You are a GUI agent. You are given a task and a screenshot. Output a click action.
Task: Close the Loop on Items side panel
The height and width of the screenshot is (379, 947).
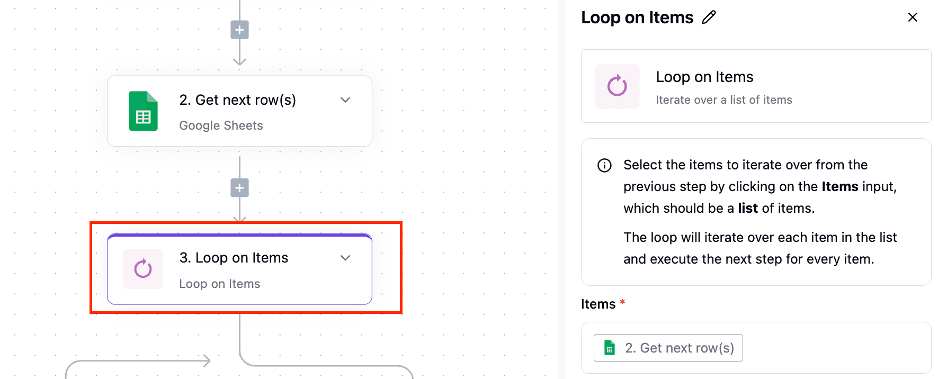click(913, 17)
